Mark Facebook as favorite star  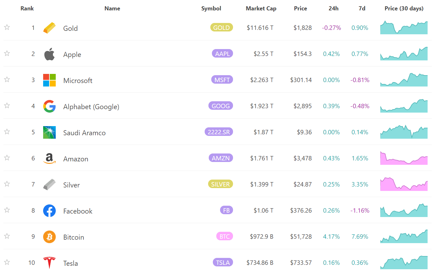tap(7, 210)
